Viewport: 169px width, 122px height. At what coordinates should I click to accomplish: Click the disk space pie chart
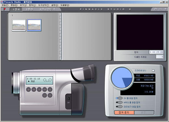(122, 78)
